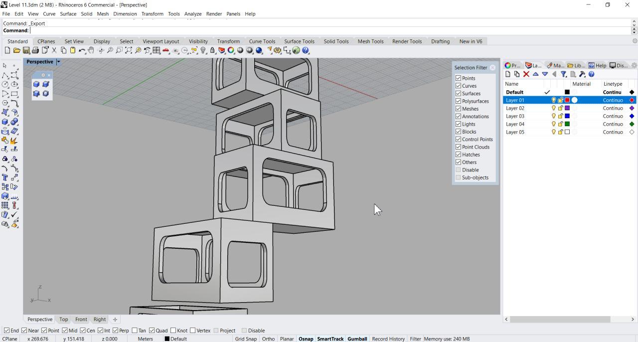Image resolution: width=638 pixels, height=342 pixels.
Task: Click the Print icon in the toolbar
Action: click(35, 50)
